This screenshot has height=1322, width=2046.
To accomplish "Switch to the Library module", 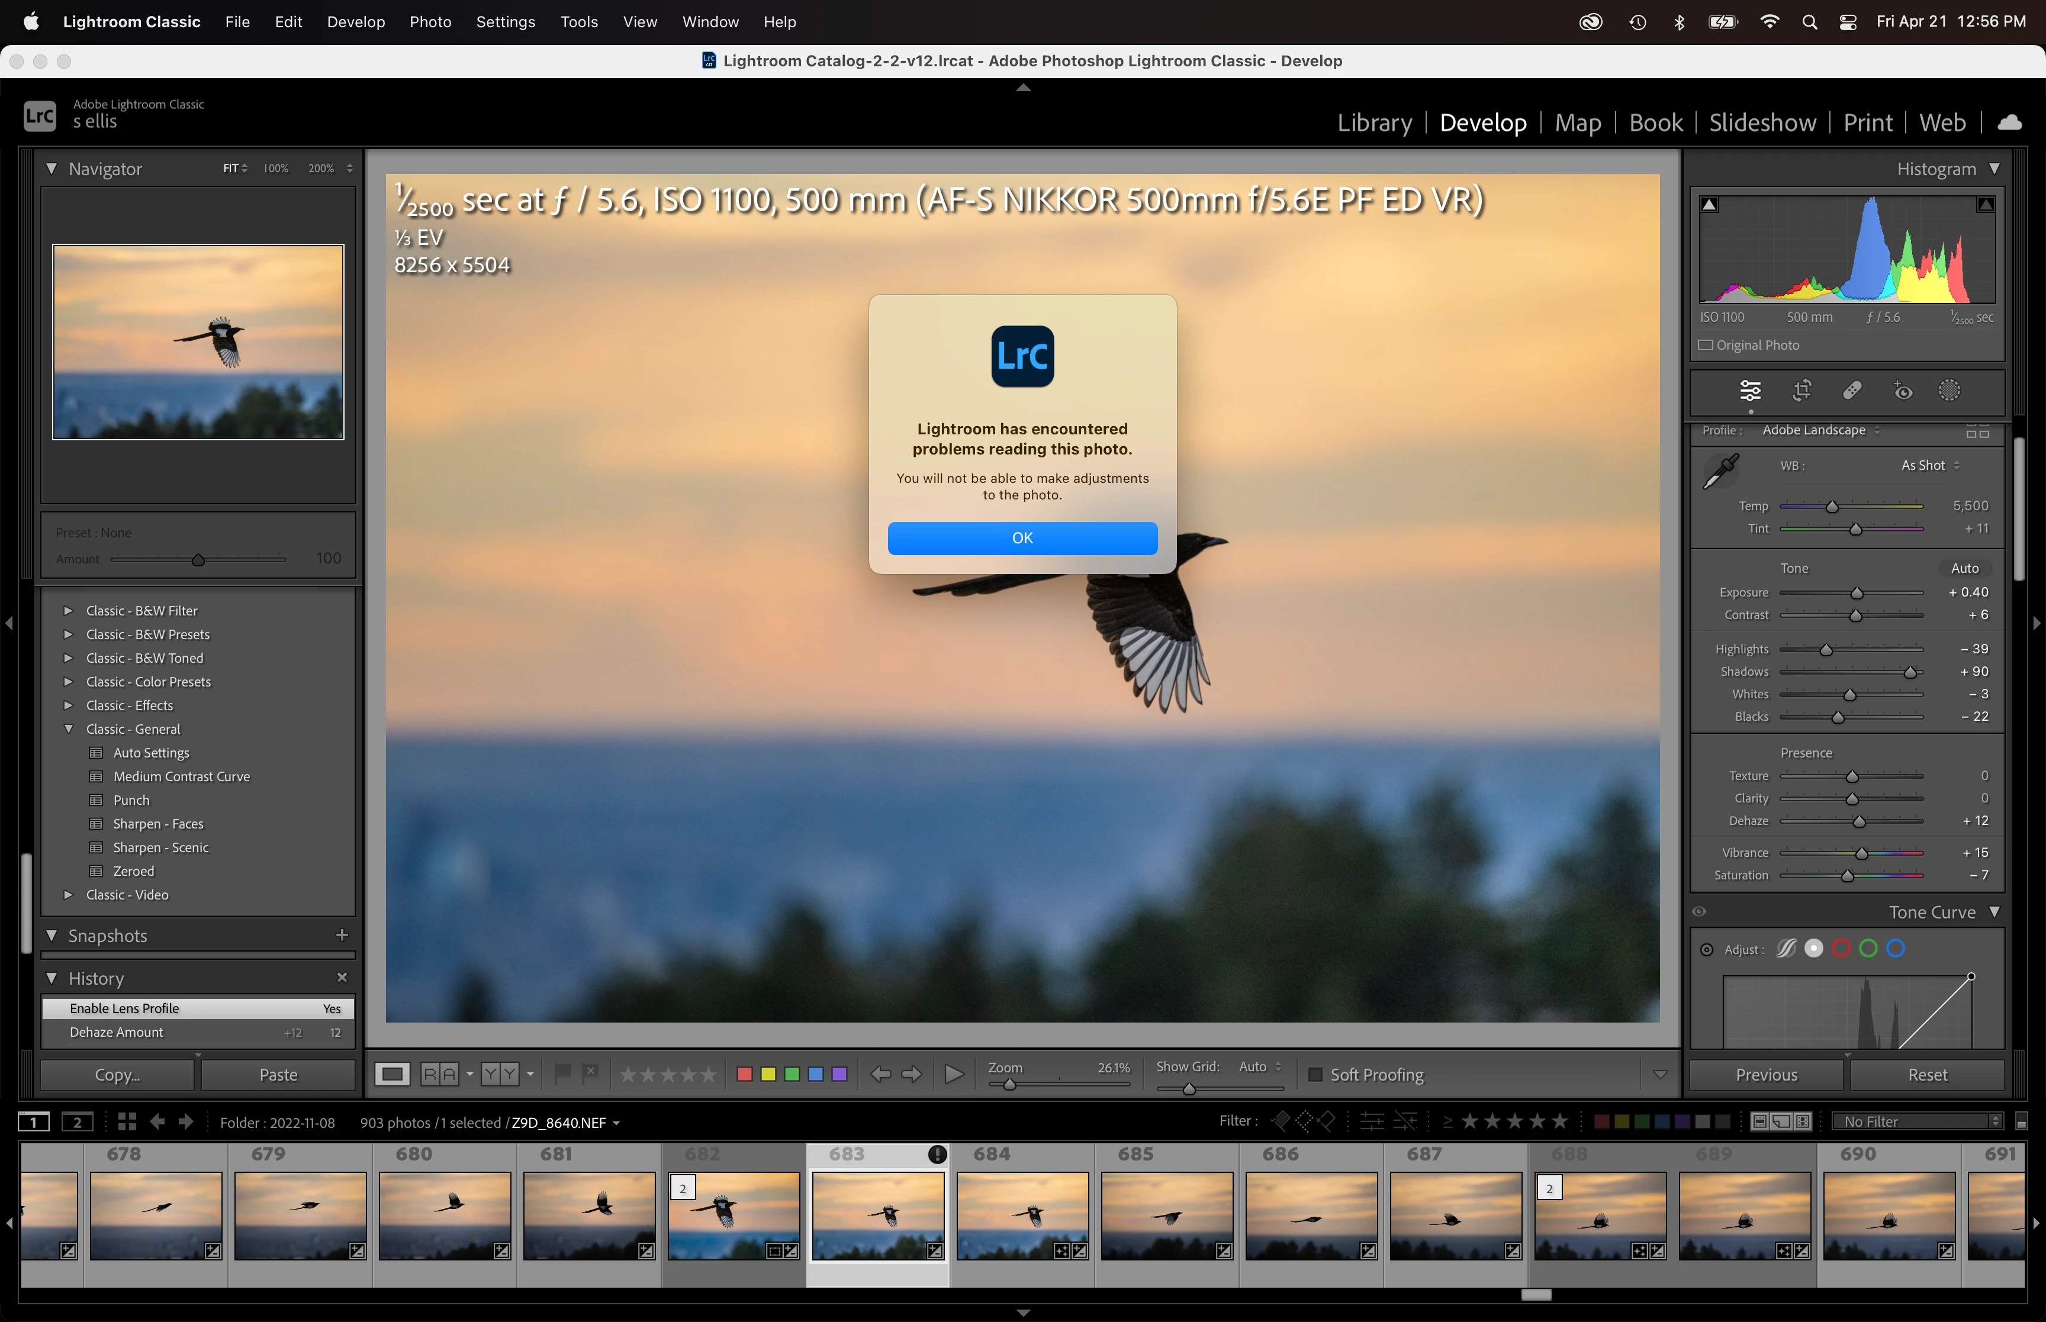I will pos(1373,122).
